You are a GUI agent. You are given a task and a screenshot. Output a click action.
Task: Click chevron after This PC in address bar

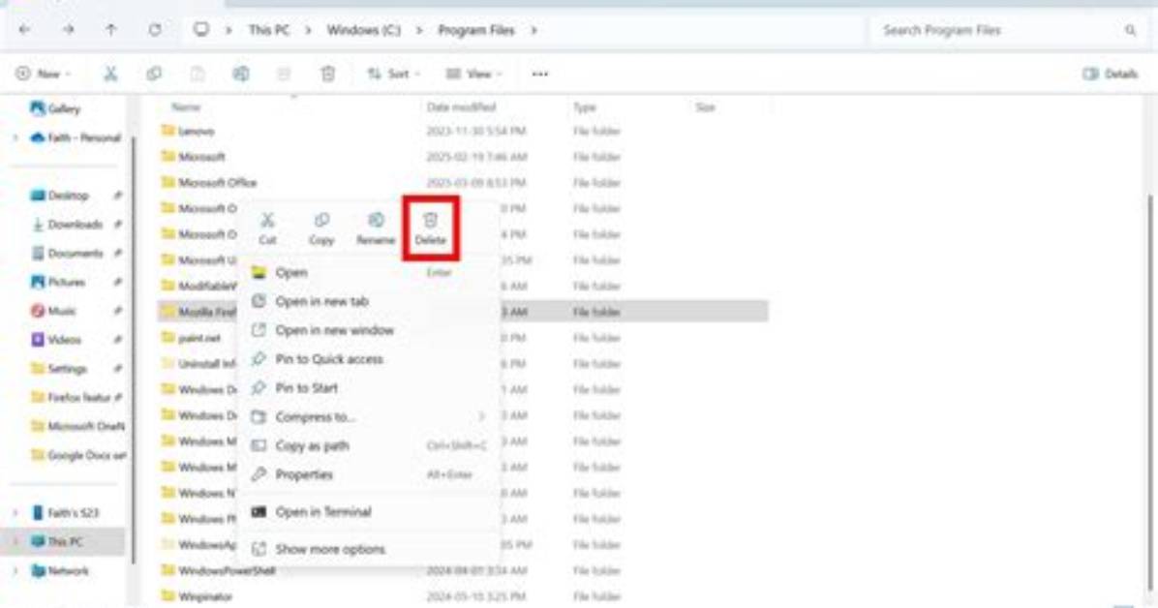(x=308, y=30)
